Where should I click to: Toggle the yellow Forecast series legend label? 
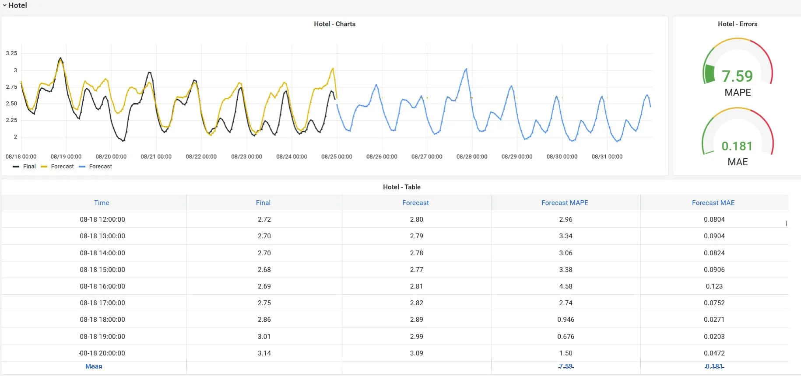[63, 167]
